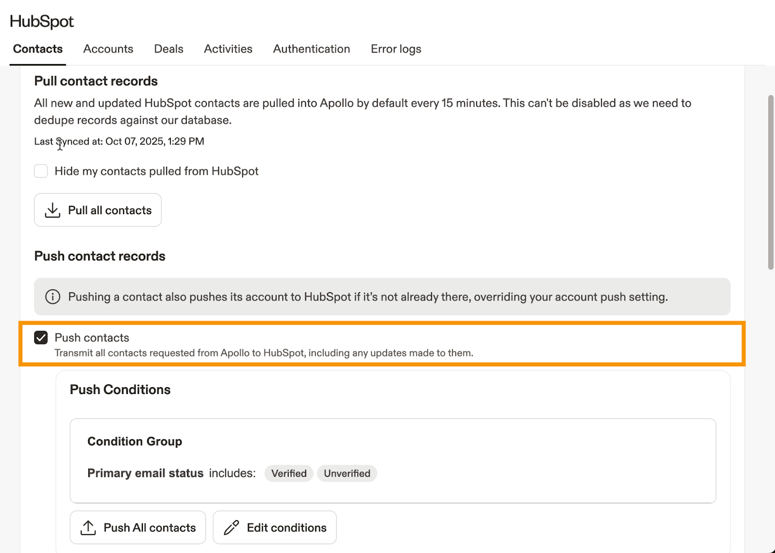Screen dimensions: 775x553
Task: Click the download arrow icon for pulling contacts
Action: coord(52,210)
